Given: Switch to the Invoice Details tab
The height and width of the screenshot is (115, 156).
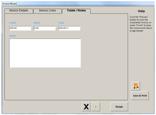Looking at the screenshot, I should pos(19,11).
